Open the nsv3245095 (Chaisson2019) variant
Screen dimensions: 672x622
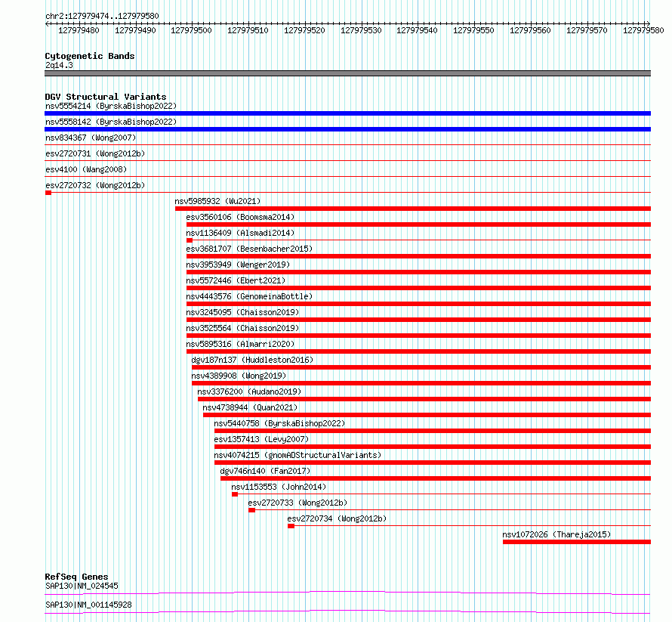coord(242,312)
